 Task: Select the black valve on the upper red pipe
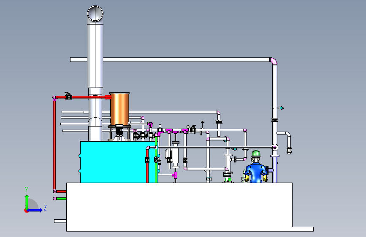[x=68, y=96]
